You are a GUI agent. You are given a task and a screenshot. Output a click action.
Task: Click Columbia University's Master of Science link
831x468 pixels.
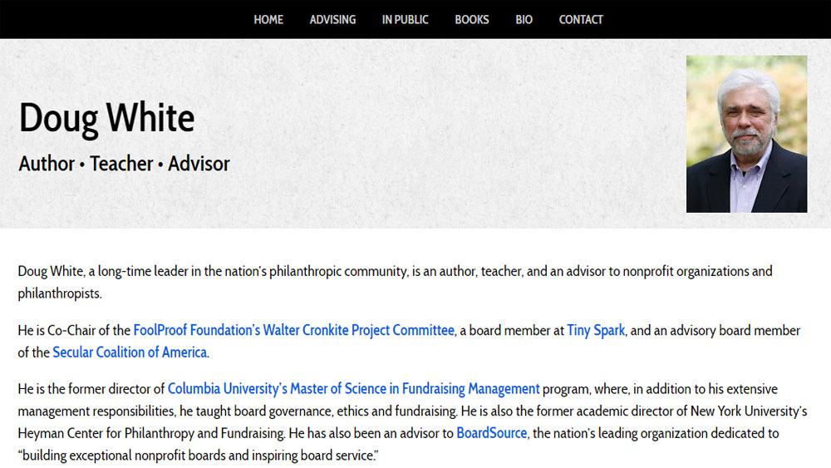point(353,388)
